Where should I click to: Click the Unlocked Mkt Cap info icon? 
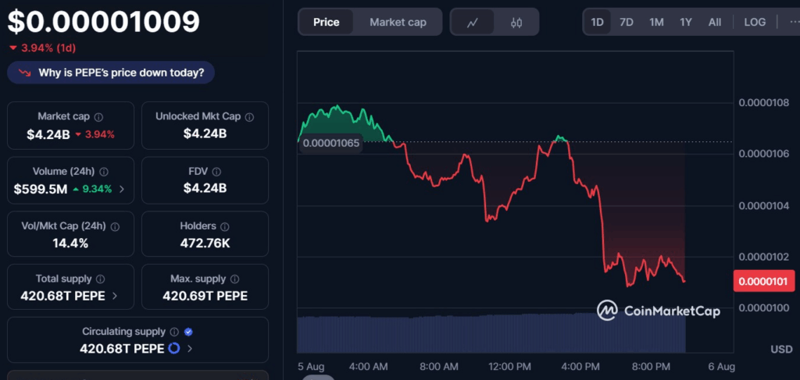(x=249, y=117)
